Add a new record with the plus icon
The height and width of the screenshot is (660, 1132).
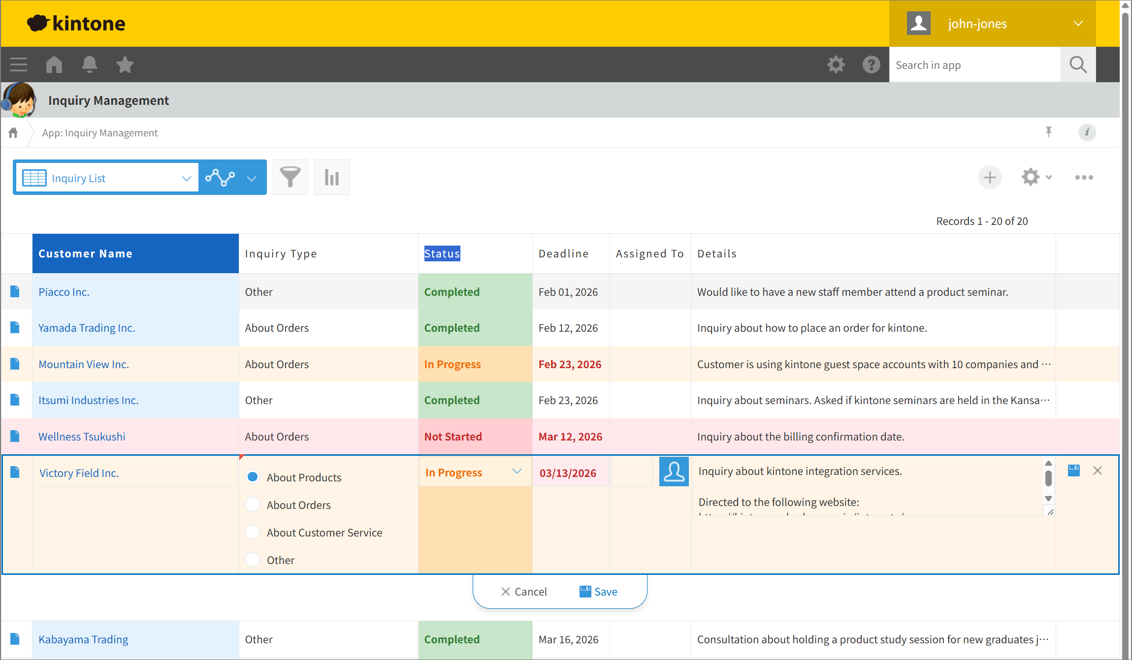point(990,177)
